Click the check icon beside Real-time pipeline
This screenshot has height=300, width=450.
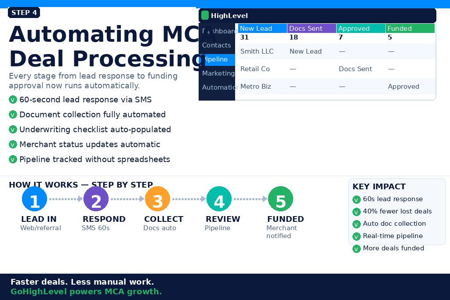356,237
